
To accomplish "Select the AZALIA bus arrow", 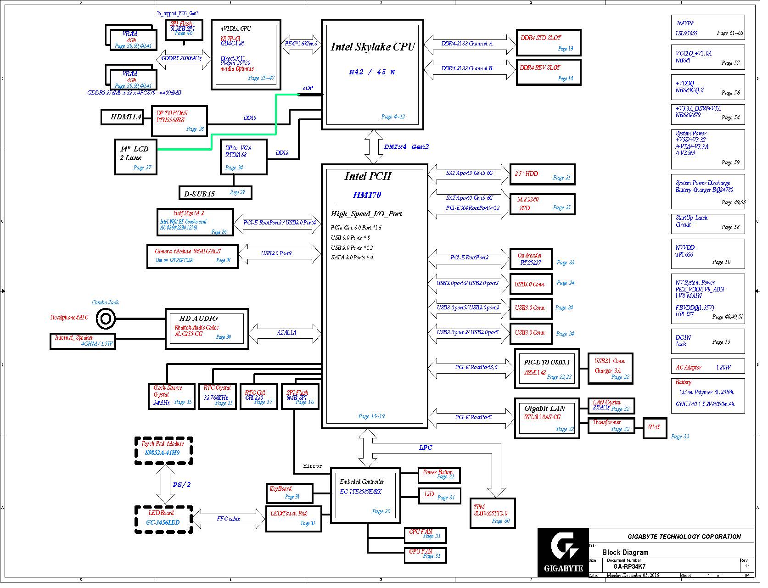I will (285, 333).
